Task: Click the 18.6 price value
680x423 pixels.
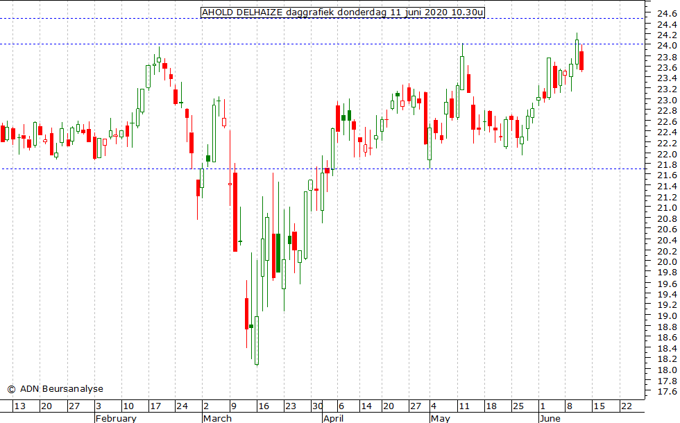Action: (667, 338)
